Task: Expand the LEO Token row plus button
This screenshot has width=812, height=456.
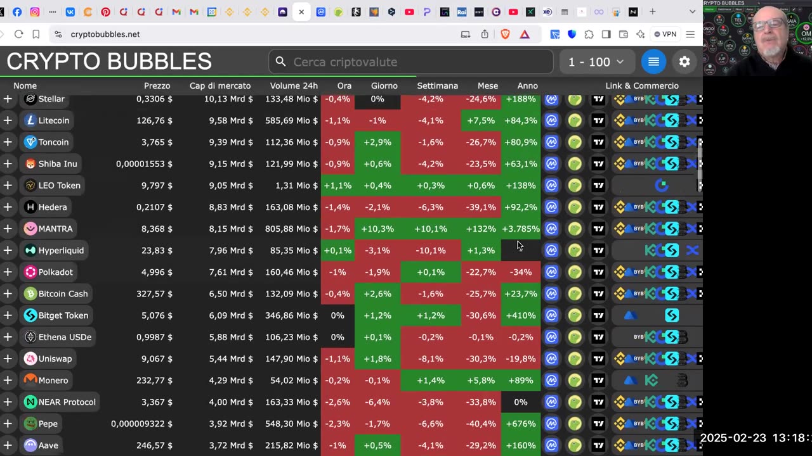Action: click(8, 186)
